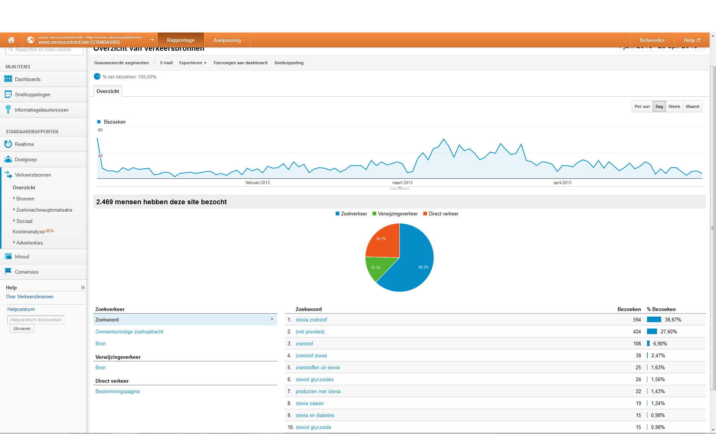Click the Rapporten en meer zoeken field
Screen dimensions: 716x448
[x=45, y=50]
